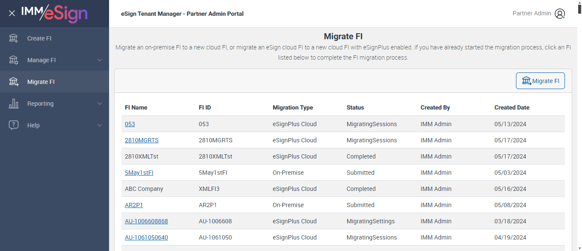
Task: Select Create FI in the sidebar
Action: pyautogui.click(x=39, y=38)
